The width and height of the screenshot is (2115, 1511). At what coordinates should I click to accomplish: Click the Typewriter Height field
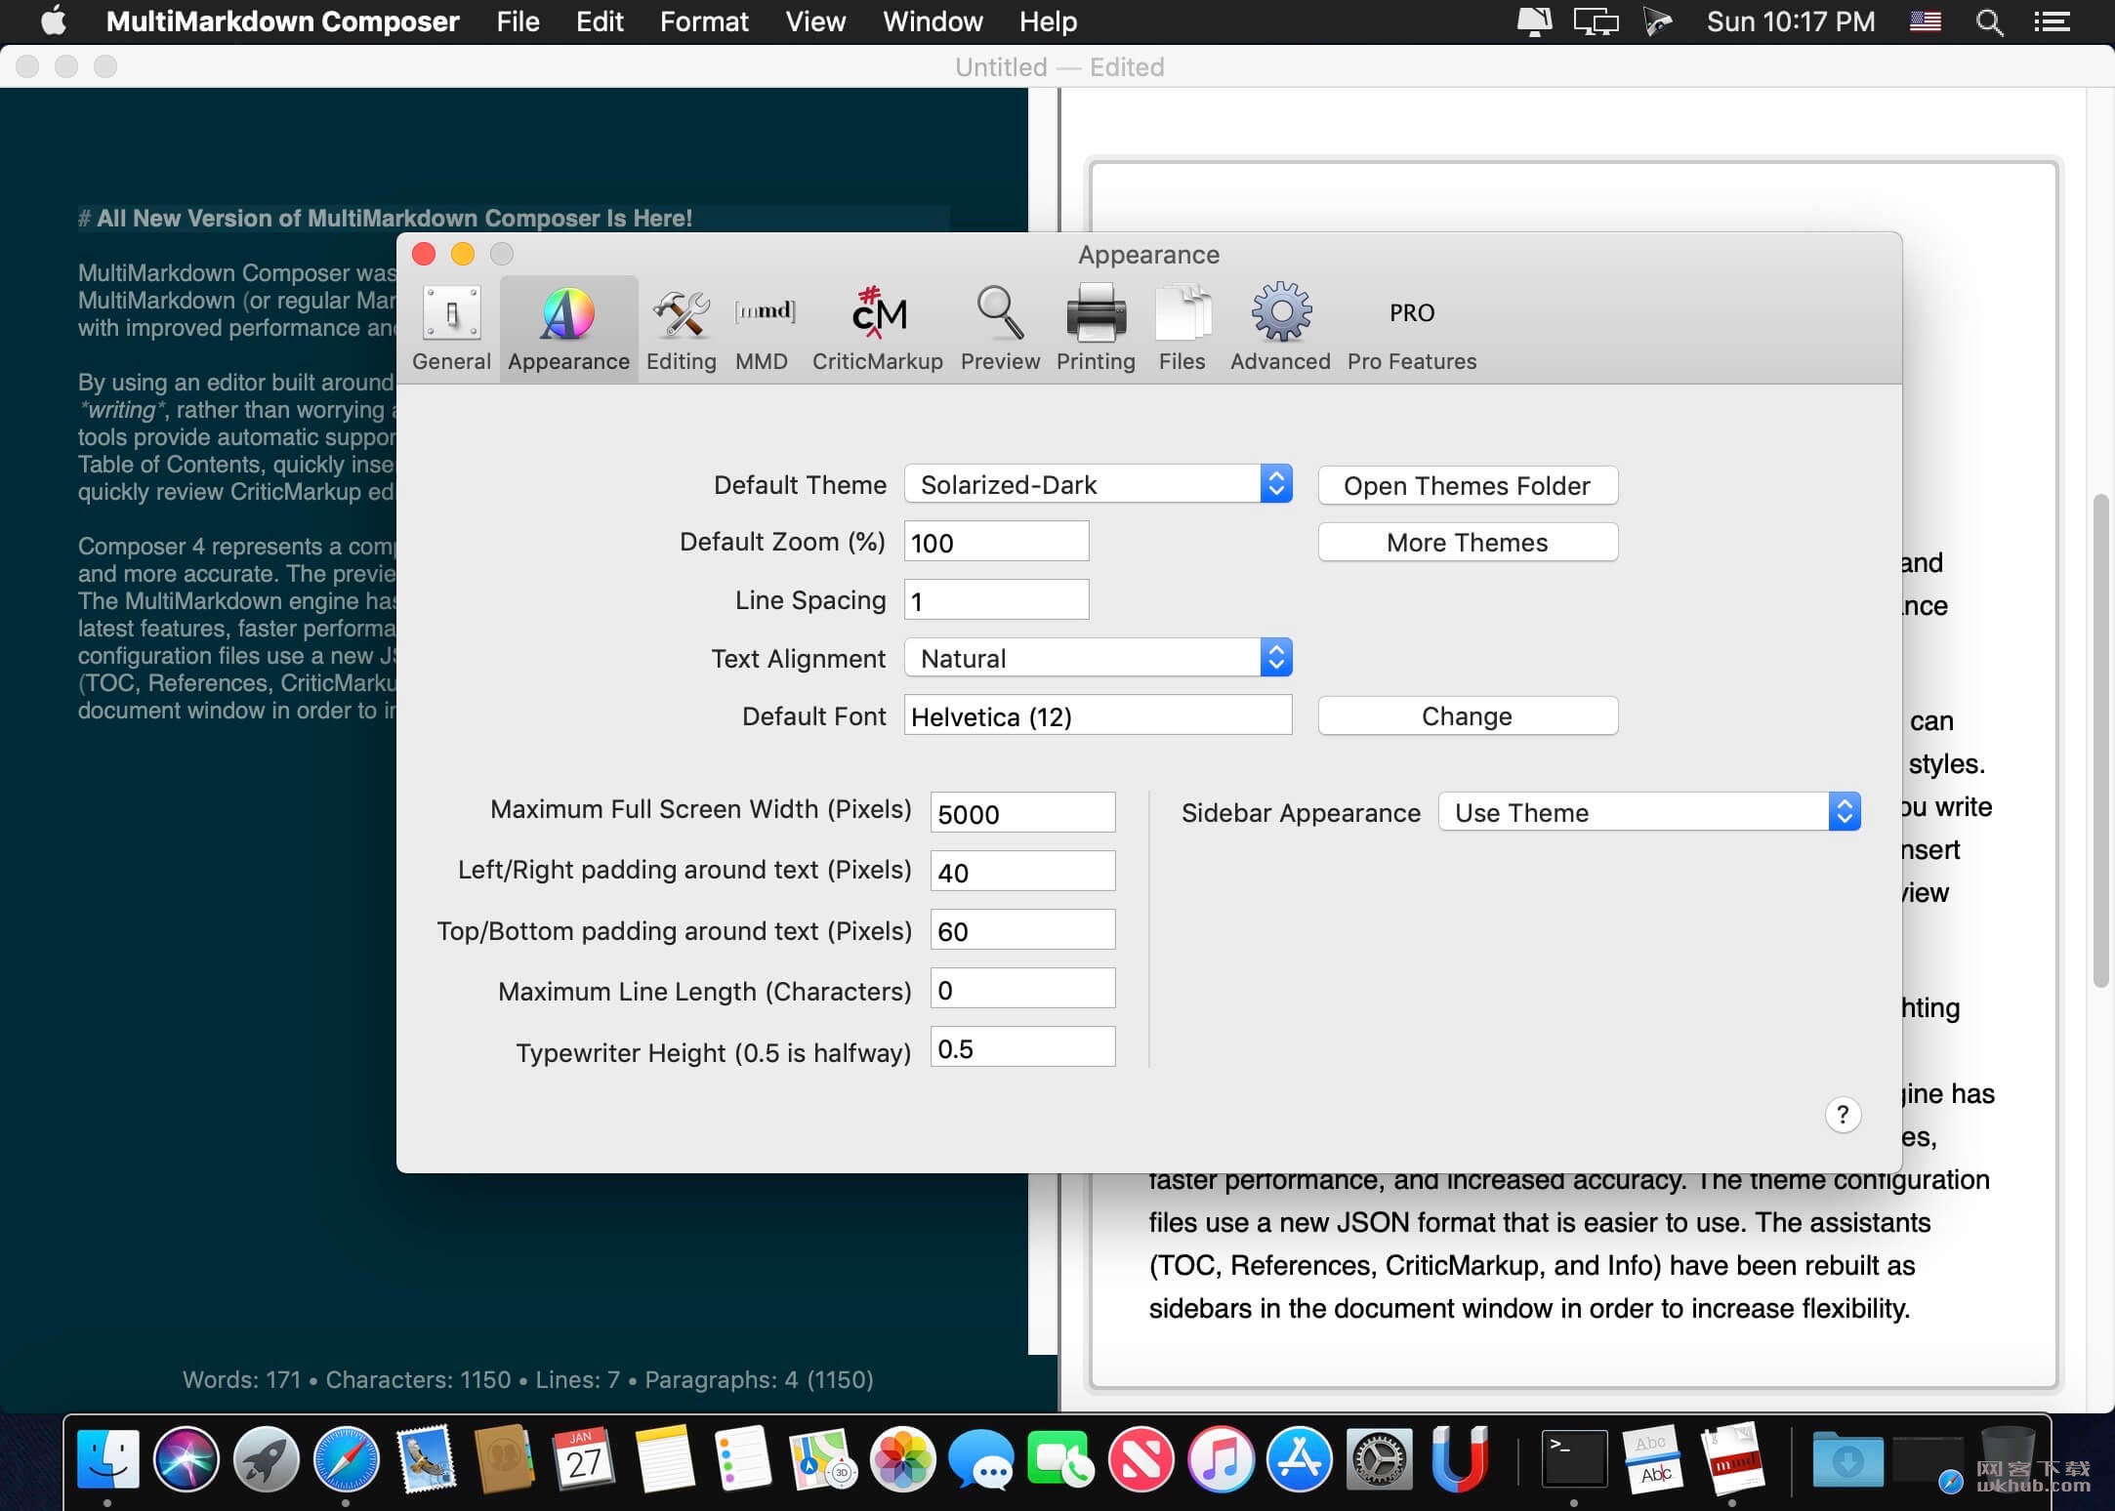tap(1022, 1047)
